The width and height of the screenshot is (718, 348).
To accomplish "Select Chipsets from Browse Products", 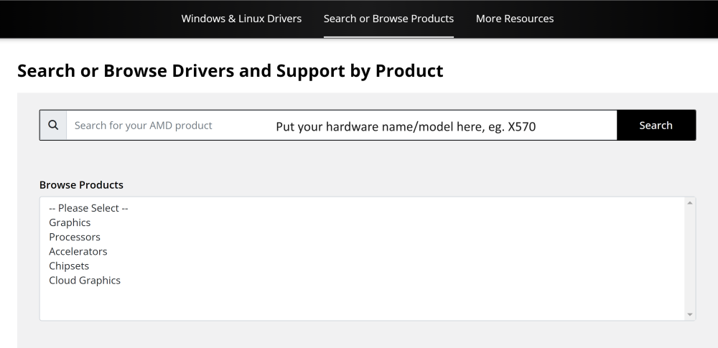I will click(x=69, y=265).
